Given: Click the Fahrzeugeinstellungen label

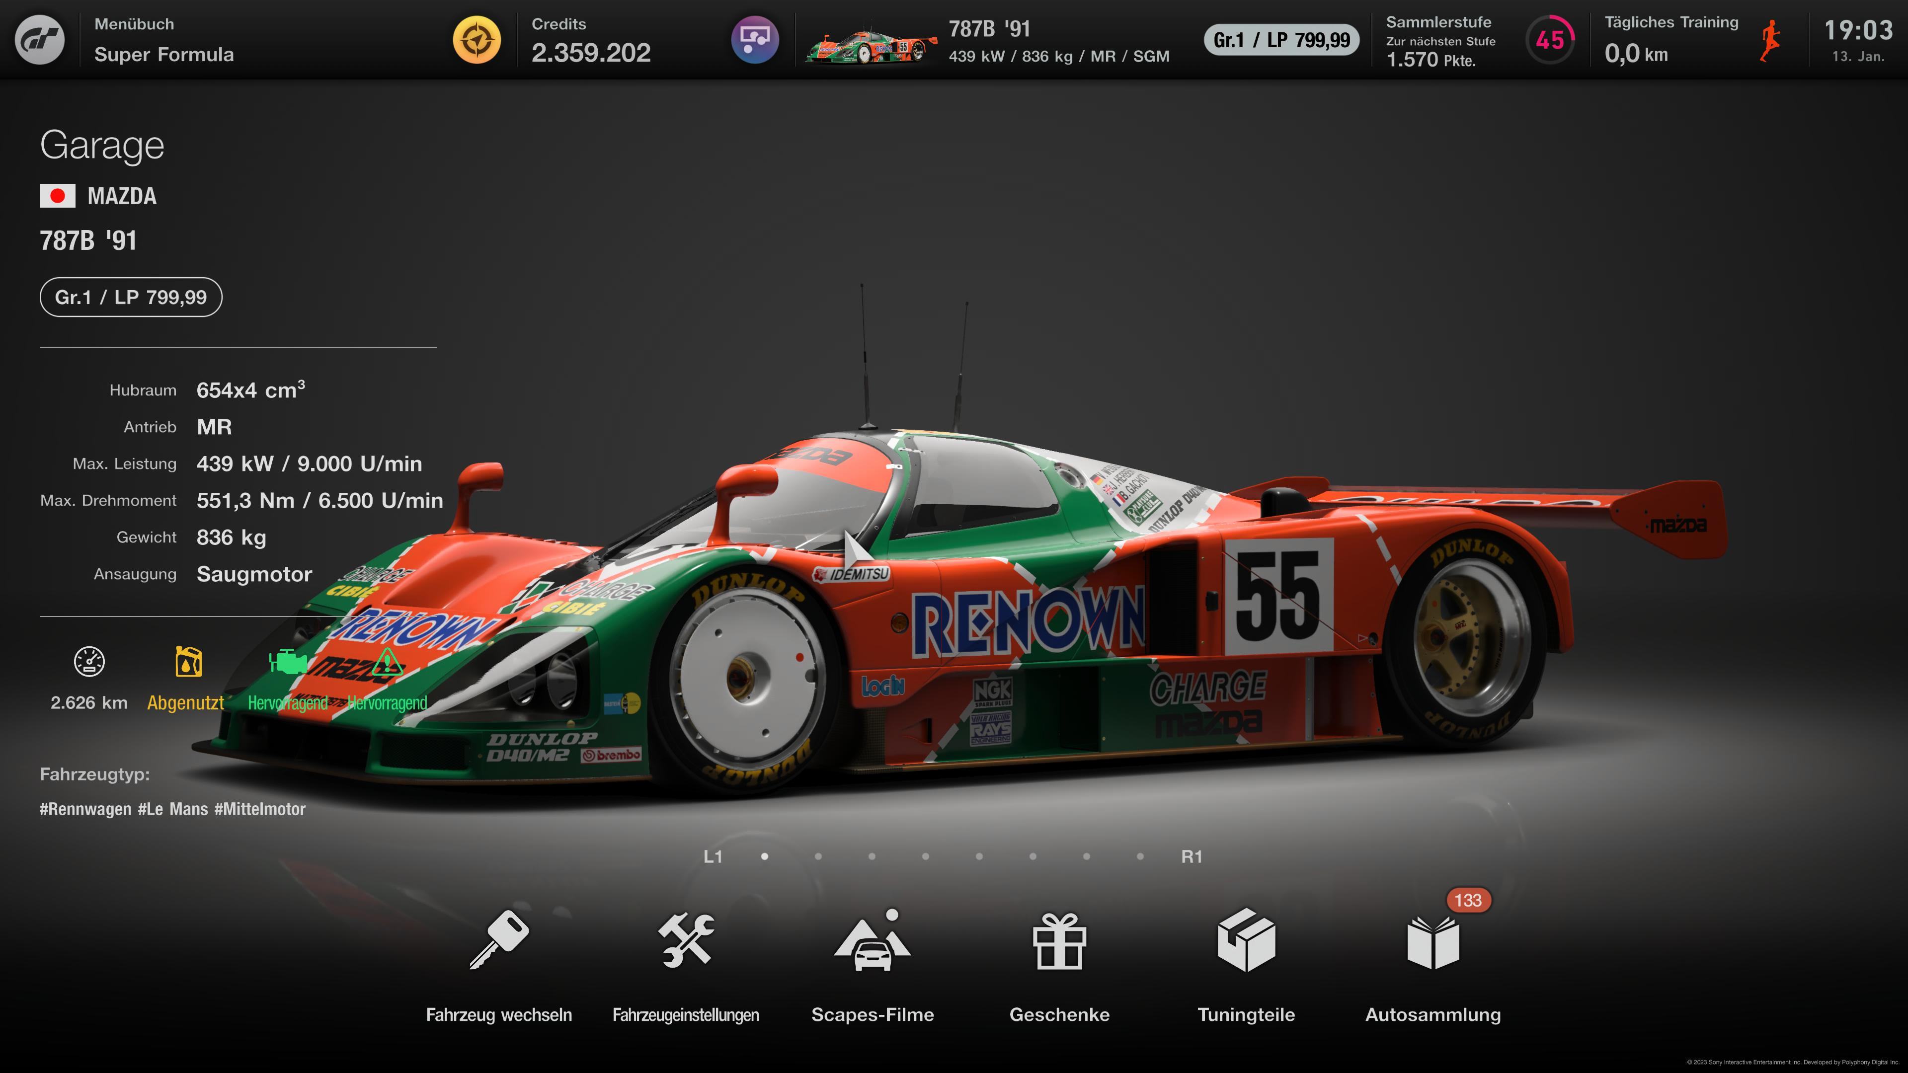Looking at the screenshot, I should (686, 1014).
